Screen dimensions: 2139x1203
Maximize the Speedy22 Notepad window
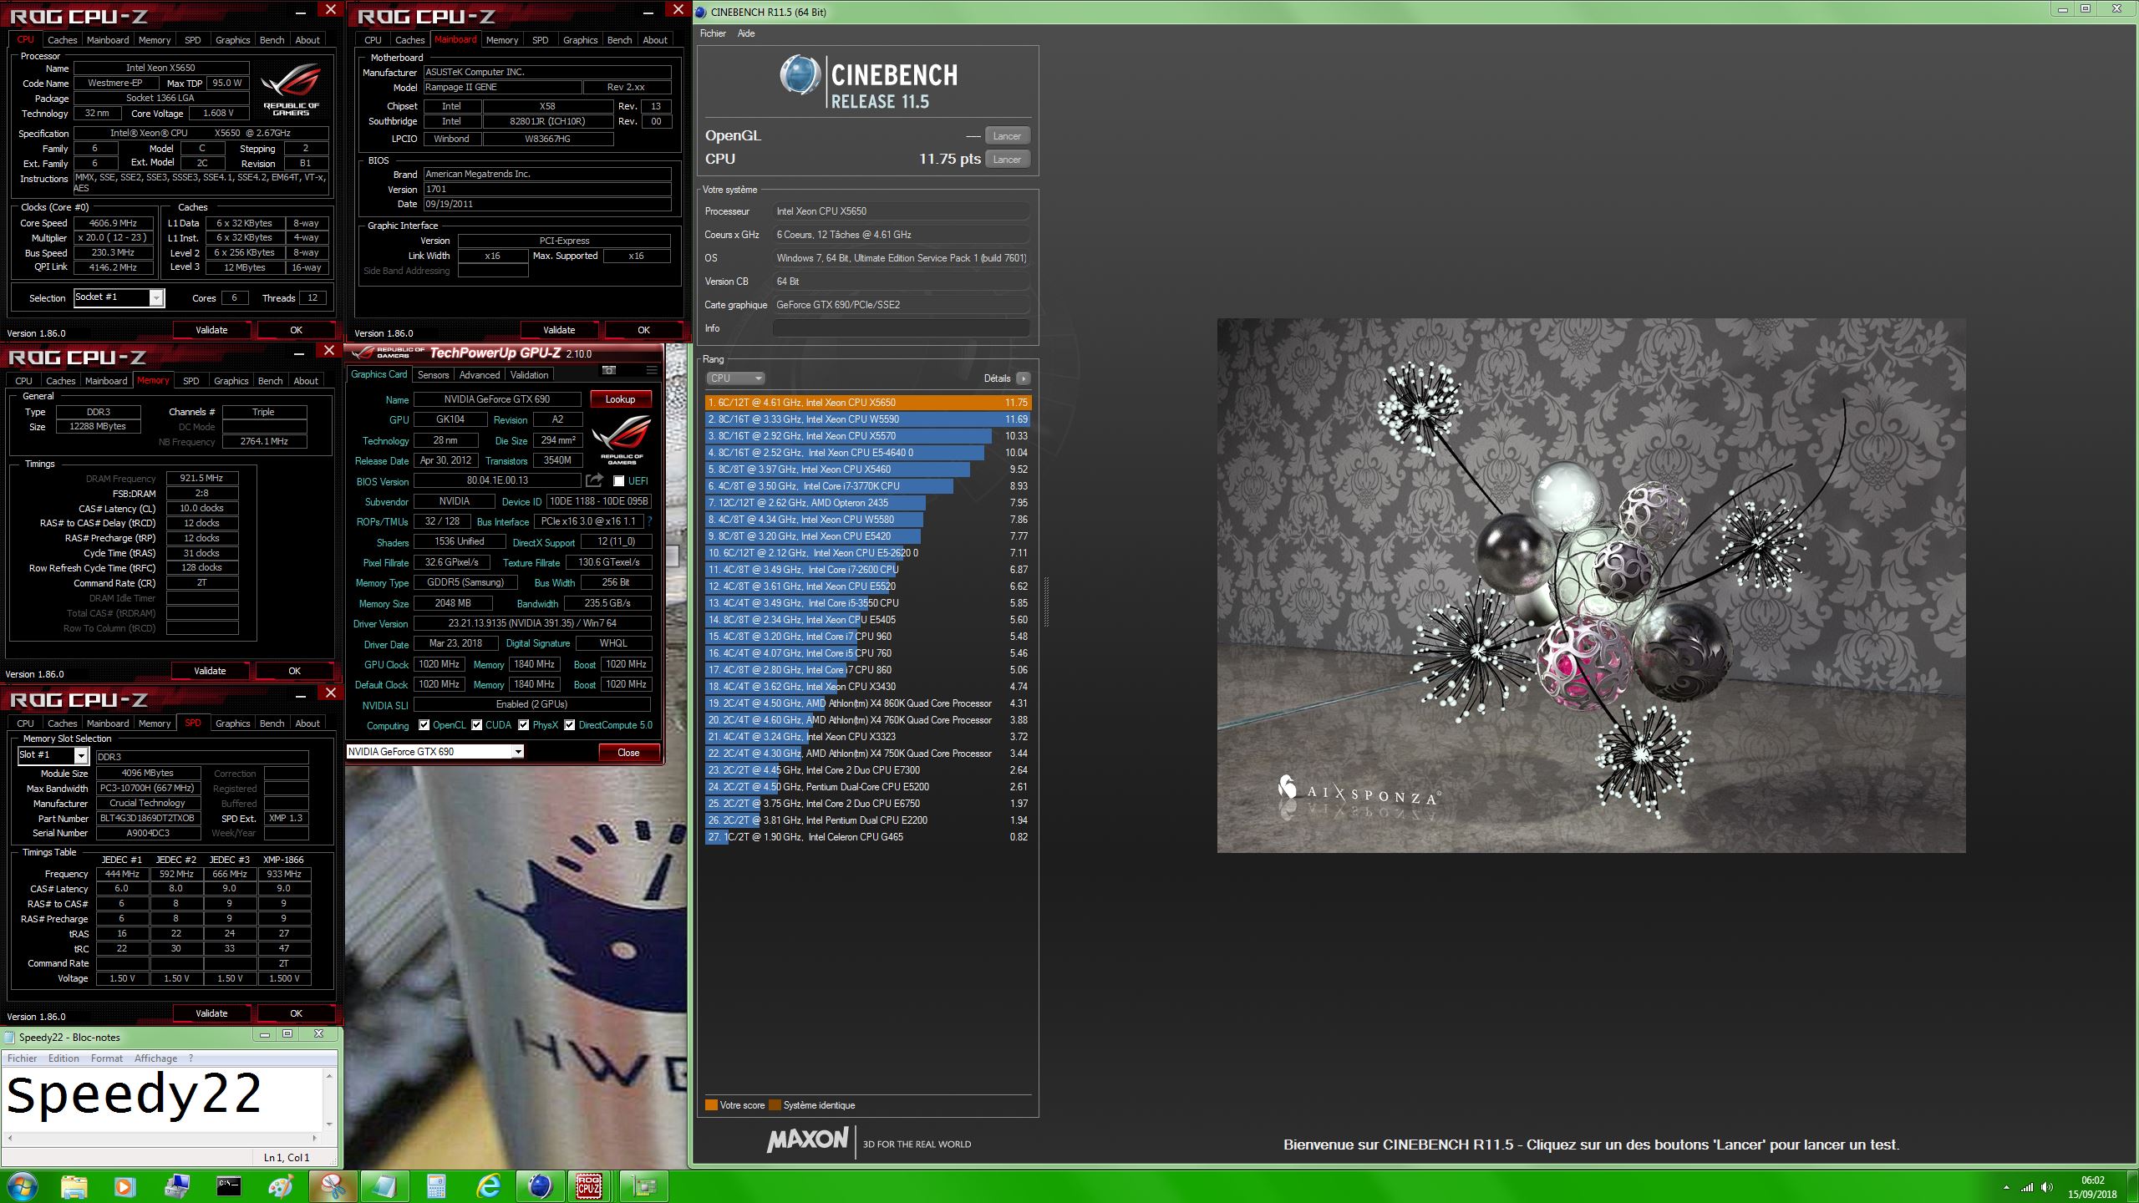tap(287, 1034)
